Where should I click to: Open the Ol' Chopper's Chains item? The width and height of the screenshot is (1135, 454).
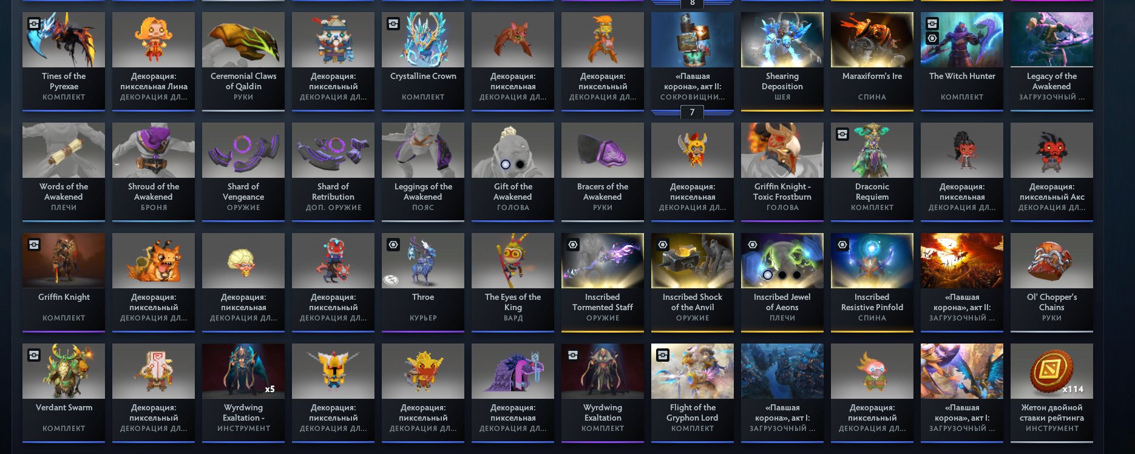[x=1052, y=282]
